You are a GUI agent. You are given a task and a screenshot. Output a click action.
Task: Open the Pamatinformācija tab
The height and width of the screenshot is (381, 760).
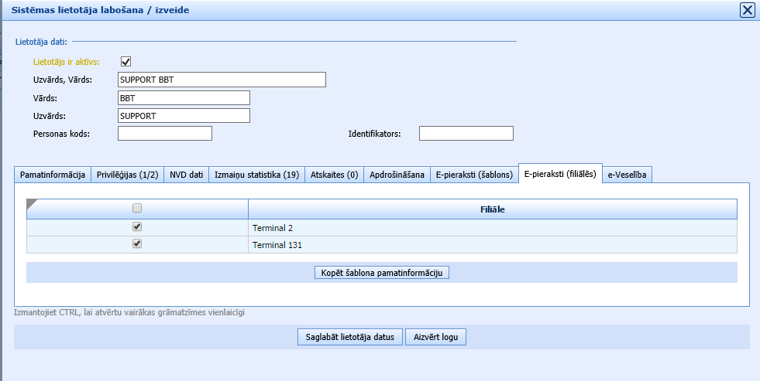click(x=53, y=175)
